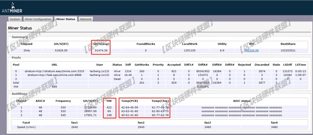Select PCB temp 40-61-41-60
313x135 pixels.
click(130, 115)
